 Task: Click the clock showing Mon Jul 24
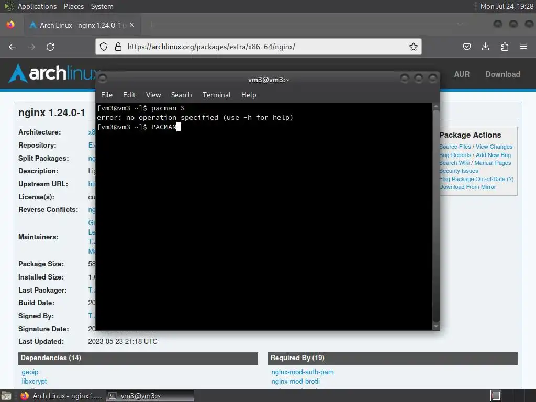[x=507, y=6]
